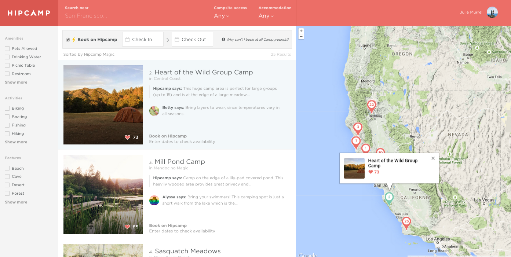Open the Campsite access dropdown
Screen dimensions: 511x257
tap(222, 16)
